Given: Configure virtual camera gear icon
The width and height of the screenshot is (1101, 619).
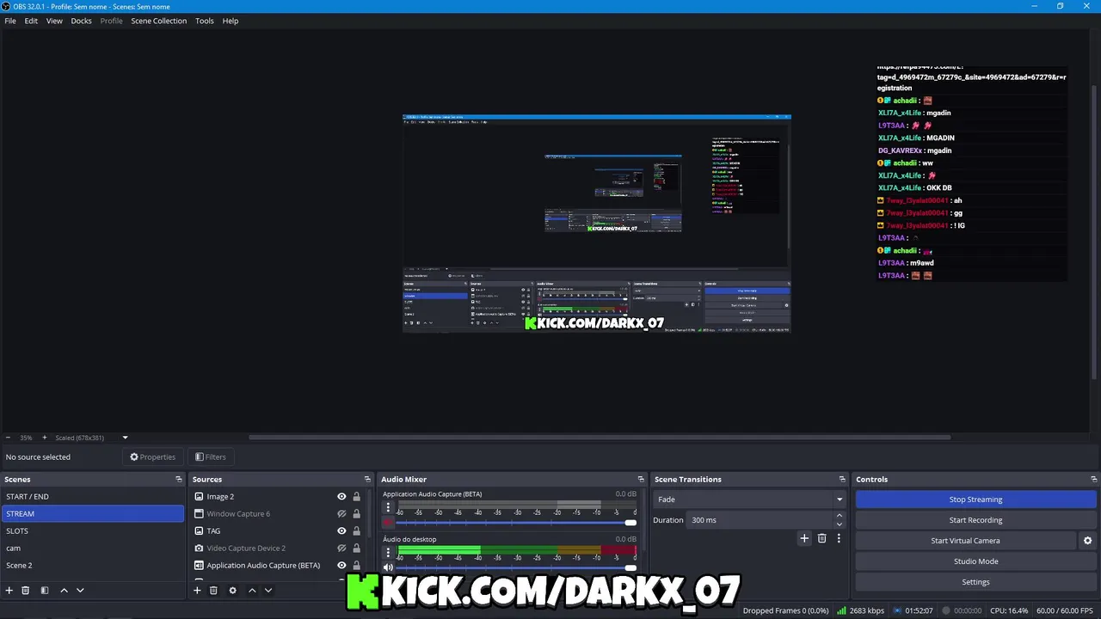Looking at the screenshot, I should (1087, 541).
